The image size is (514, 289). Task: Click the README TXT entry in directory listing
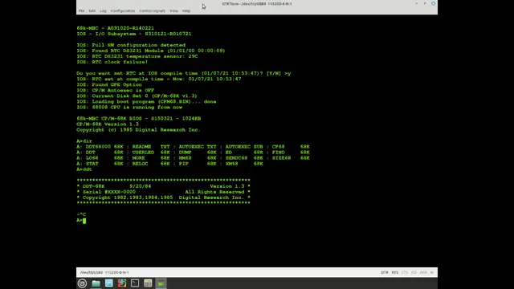tap(151, 147)
